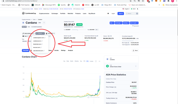178x104 pixels.
Task: Open the Volume info icon
Action: point(111,36)
